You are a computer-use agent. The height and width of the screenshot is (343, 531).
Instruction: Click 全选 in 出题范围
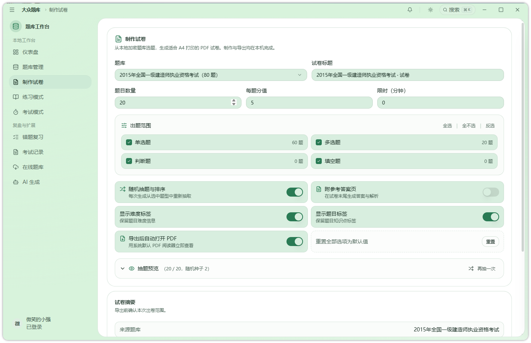point(447,126)
